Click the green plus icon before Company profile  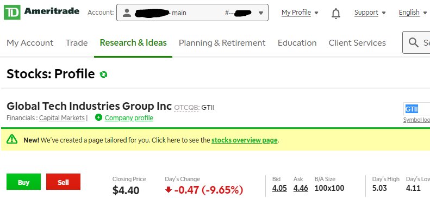[x=98, y=117]
